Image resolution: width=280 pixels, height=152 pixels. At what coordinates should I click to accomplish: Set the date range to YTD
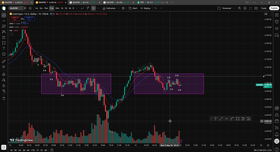[x=33, y=150]
